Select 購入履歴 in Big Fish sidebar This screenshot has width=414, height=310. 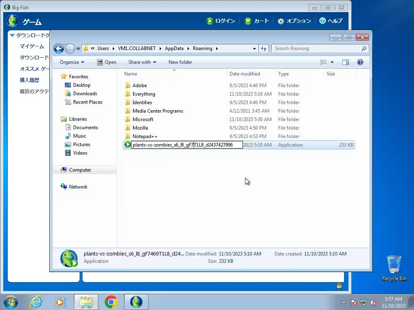(30, 80)
